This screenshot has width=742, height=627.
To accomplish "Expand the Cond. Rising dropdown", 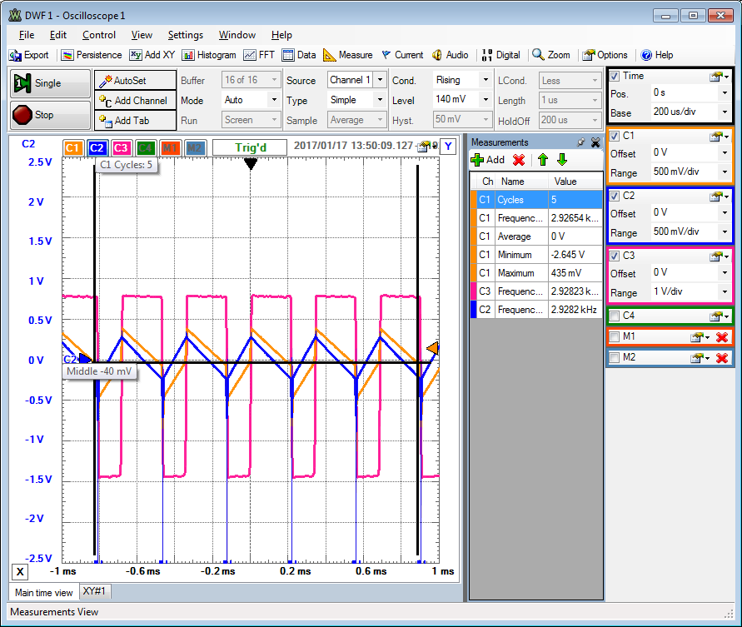I will point(486,80).
